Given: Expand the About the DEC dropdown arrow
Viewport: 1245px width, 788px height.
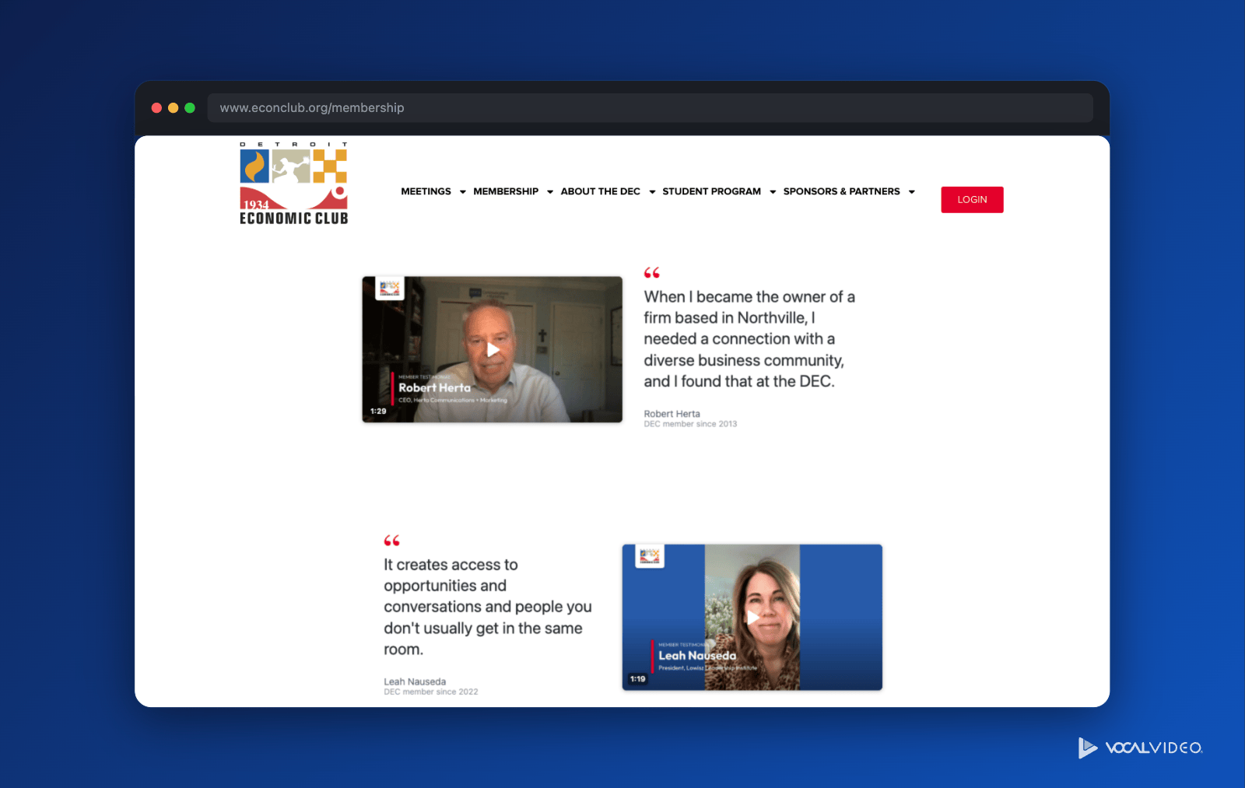Looking at the screenshot, I should point(652,192).
